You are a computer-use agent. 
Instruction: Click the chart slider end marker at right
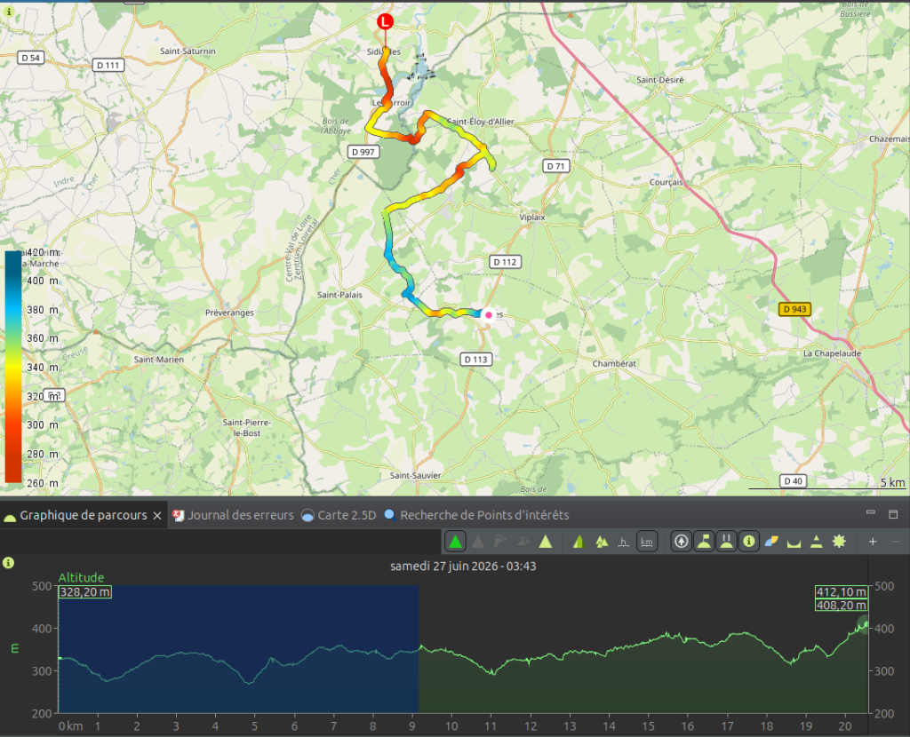click(864, 624)
